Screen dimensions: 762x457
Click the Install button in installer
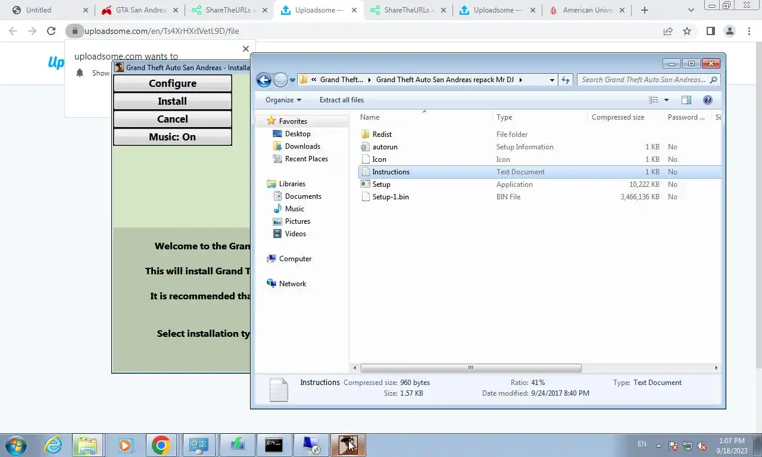(173, 101)
